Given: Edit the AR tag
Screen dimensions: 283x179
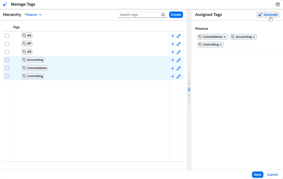Looking at the screenshot, I should pyautogui.click(x=179, y=52).
